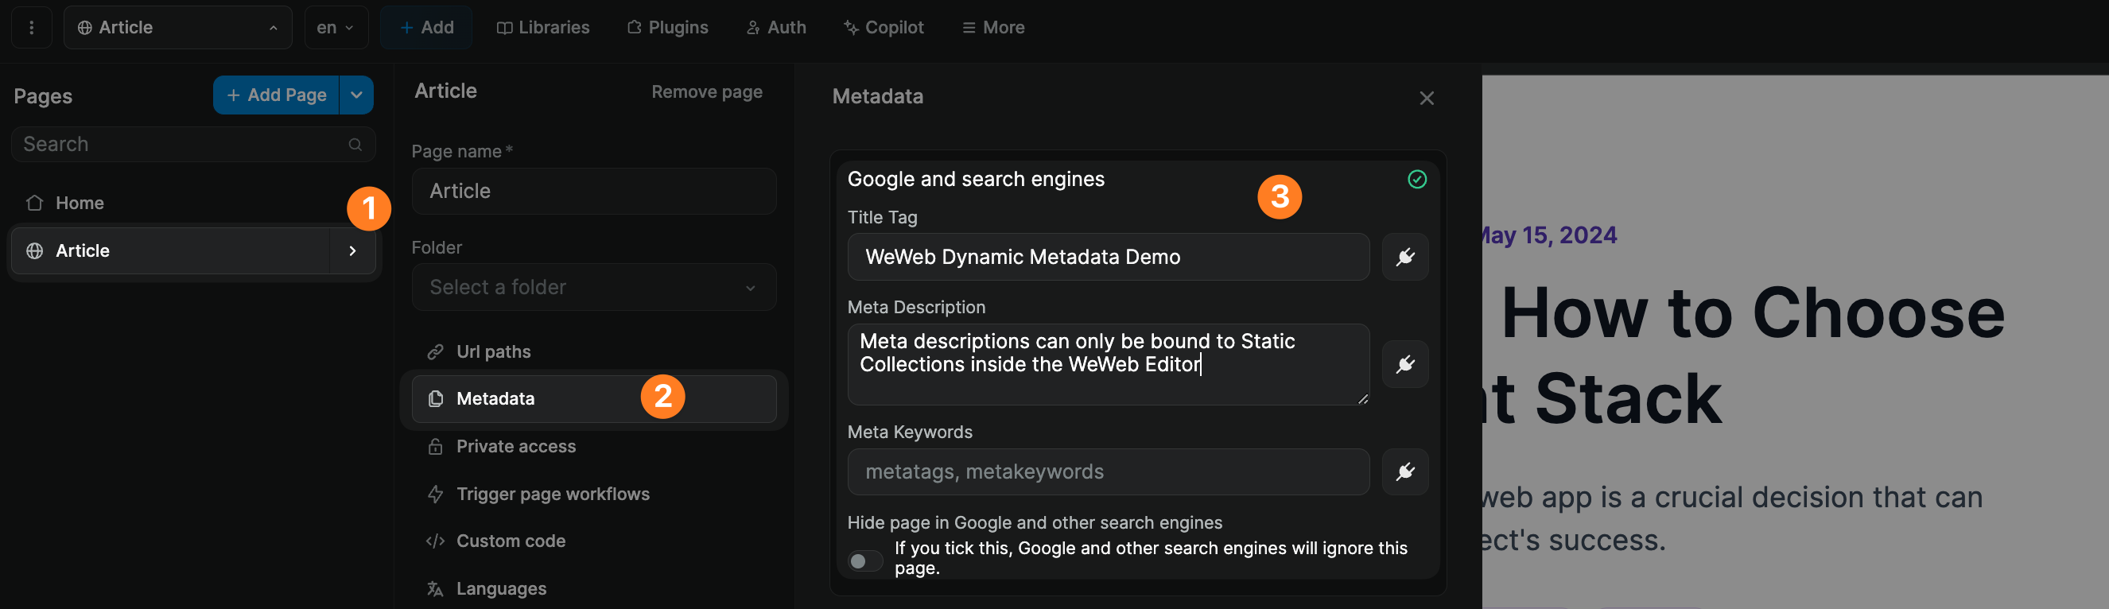Screen dimensions: 2109x609
Task: Click the copy icon beside Metadata
Action: pyautogui.click(x=436, y=398)
